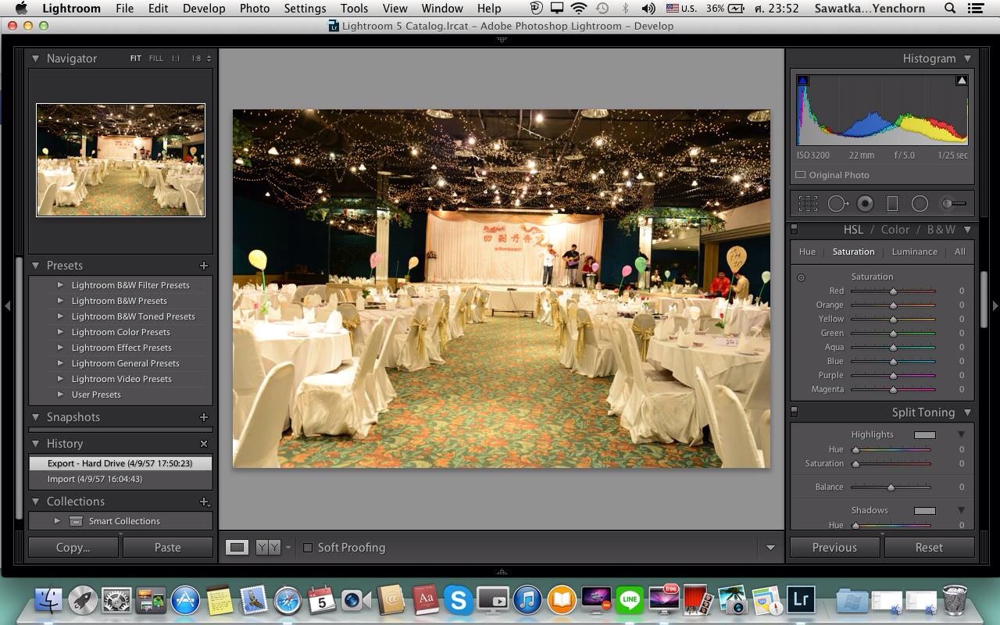
Task: Select the Crop Overlay tool
Action: 808,204
